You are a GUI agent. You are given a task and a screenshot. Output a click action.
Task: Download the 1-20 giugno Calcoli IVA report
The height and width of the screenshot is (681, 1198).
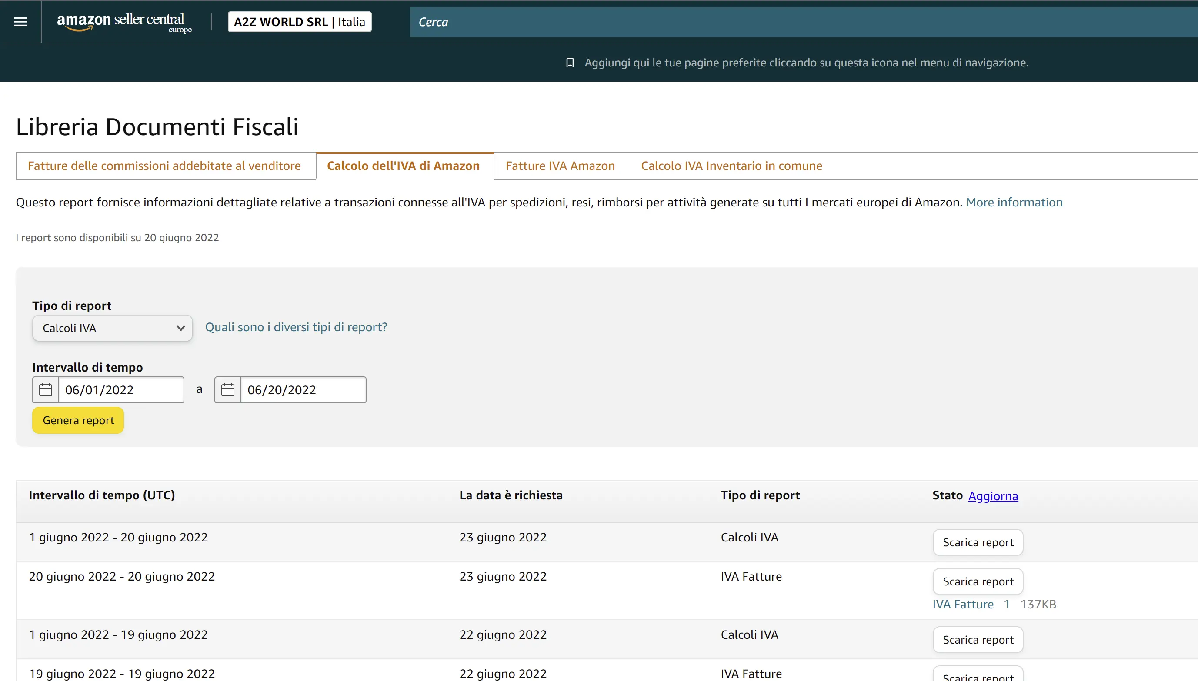[978, 542]
